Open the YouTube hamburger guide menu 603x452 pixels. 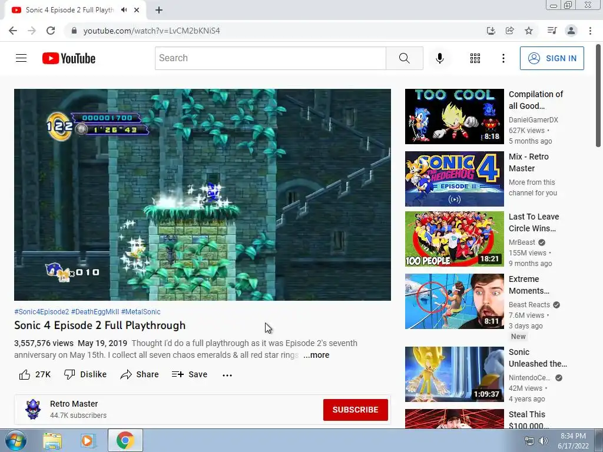tap(21, 58)
